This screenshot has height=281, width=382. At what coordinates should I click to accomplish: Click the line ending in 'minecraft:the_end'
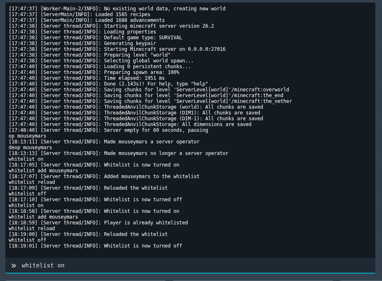point(146,95)
